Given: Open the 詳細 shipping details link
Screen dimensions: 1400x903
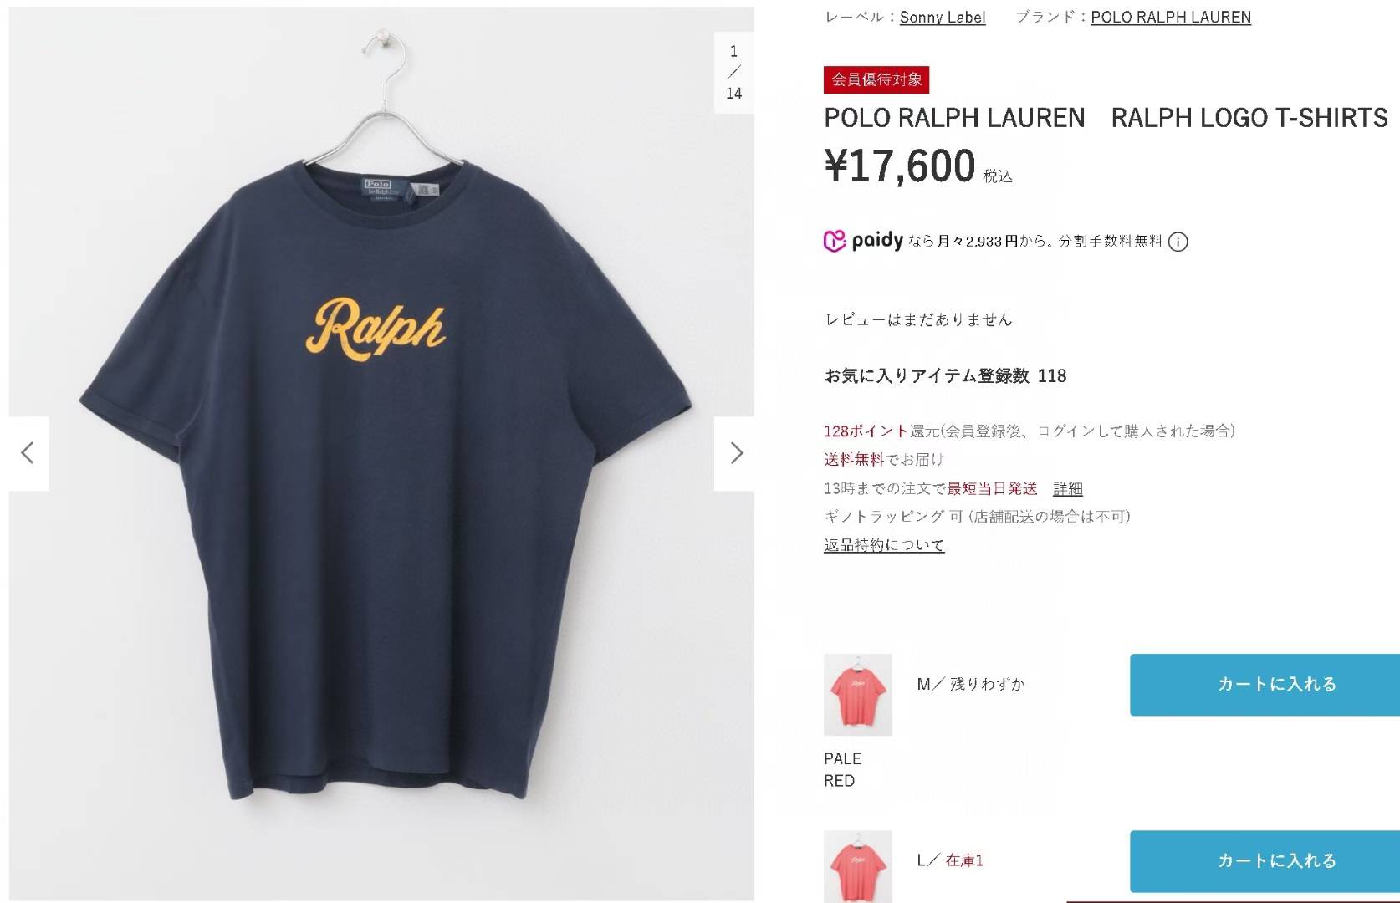Looking at the screenshot, I should point(1068,488).
